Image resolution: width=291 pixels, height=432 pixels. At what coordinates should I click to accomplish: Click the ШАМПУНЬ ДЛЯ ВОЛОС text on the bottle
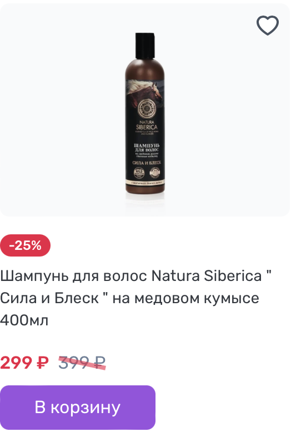coord(147,147)
